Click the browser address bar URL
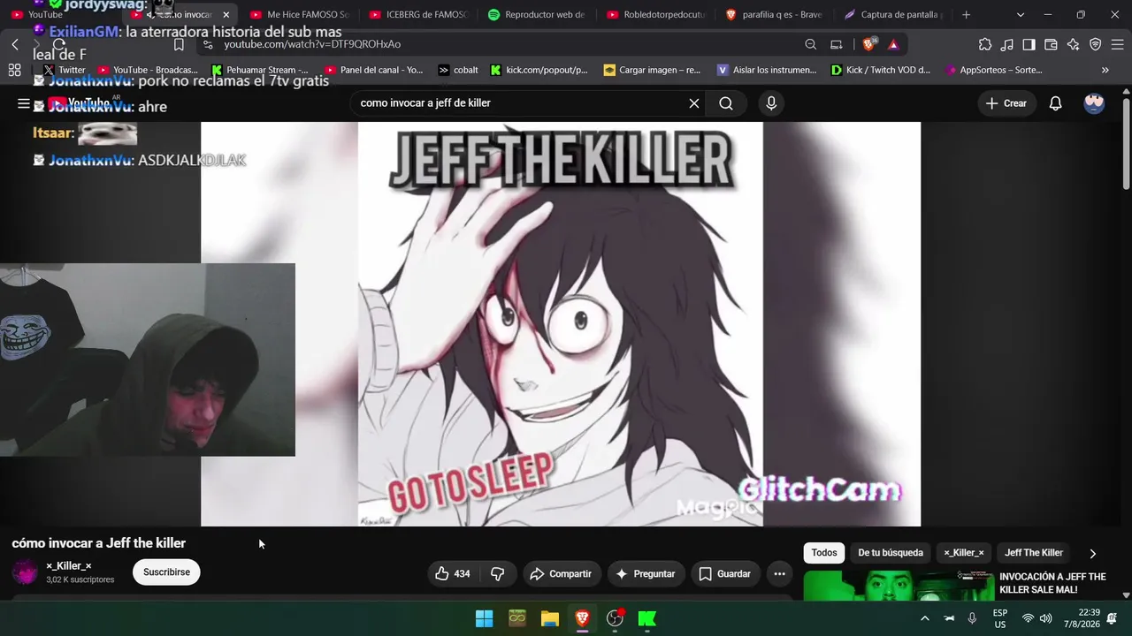1132x636 pixels. 312,44
